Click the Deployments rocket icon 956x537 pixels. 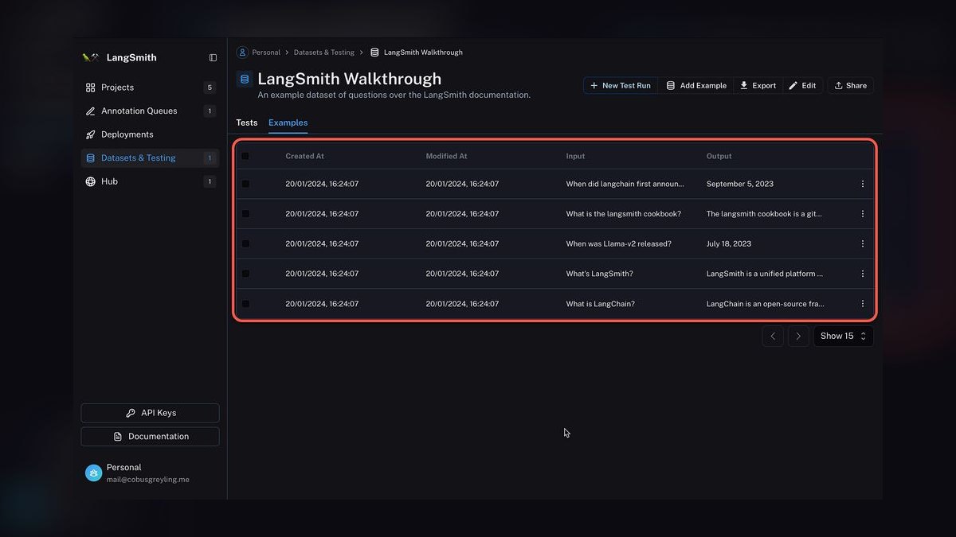[x=90, y=134]
